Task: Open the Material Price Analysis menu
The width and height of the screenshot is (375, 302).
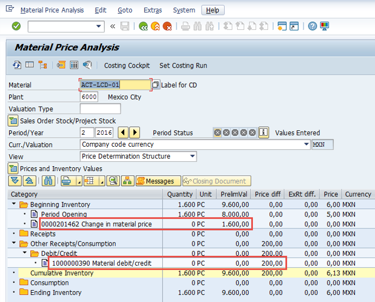Action: coord(52,10)
